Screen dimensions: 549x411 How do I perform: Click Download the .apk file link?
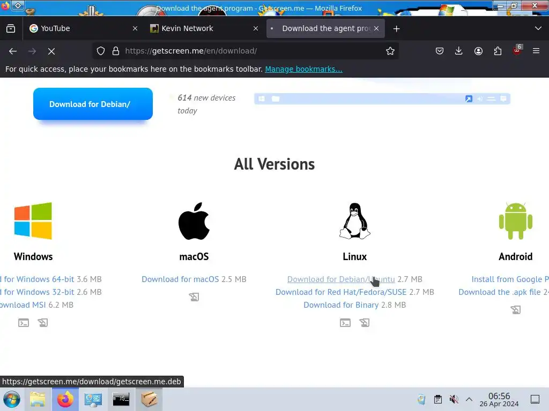500,292
